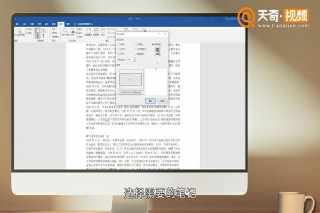The image size is (320, 213).
Task: Click the monitor preview image in Zoom dialog
Action: pyautogui.click(x=131, y=81)
